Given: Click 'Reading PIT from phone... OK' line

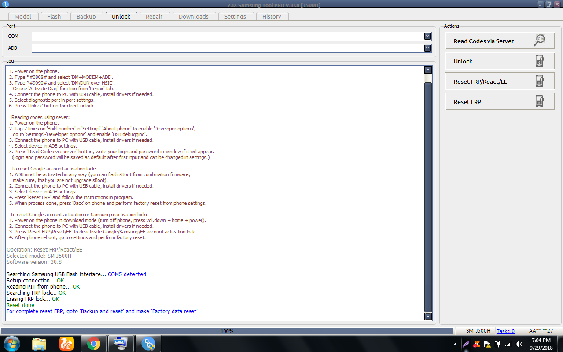Looking at the screenshot, I should tap(43, 286).
